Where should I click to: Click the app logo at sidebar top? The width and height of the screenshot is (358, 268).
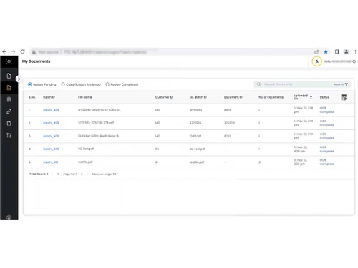pos(9,61)
